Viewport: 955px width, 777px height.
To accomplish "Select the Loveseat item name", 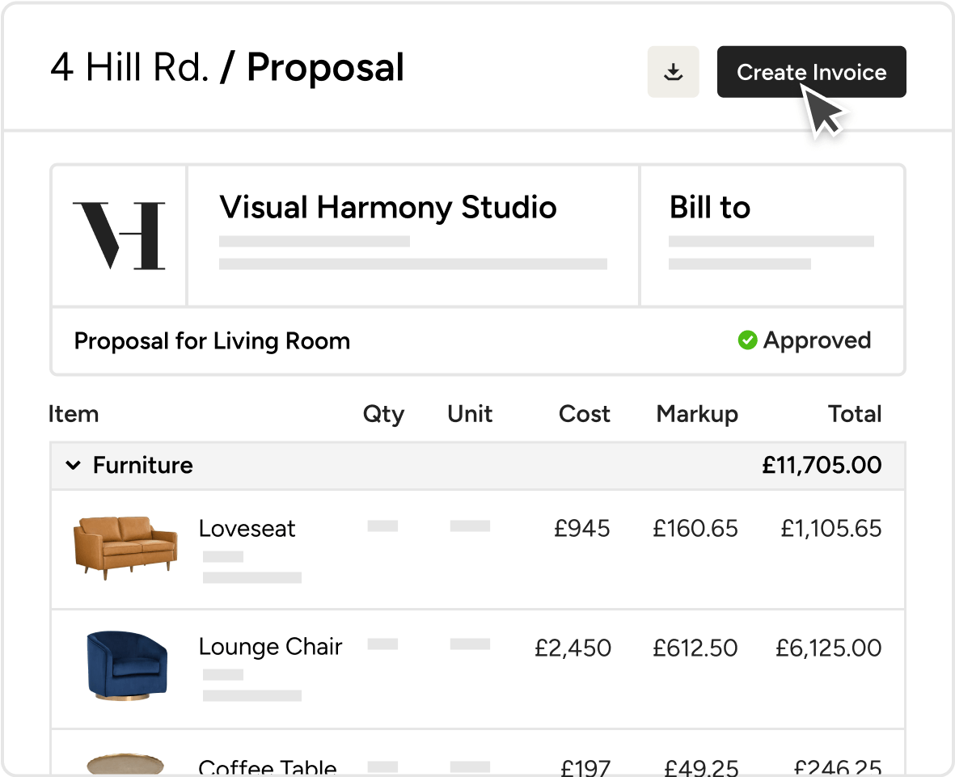I will pyautogui.click(x=247, y=529).
